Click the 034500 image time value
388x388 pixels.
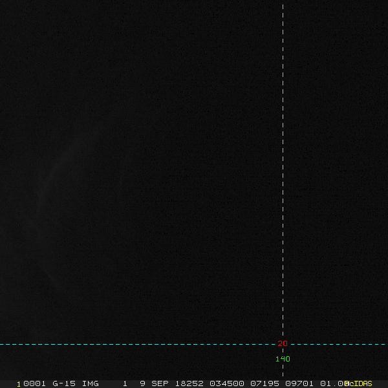(x=227, y=383)
